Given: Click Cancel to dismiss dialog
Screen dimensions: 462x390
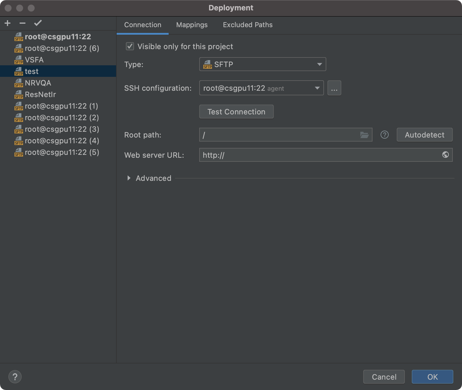Looking at the screenshot, I should tap(384, 377).
